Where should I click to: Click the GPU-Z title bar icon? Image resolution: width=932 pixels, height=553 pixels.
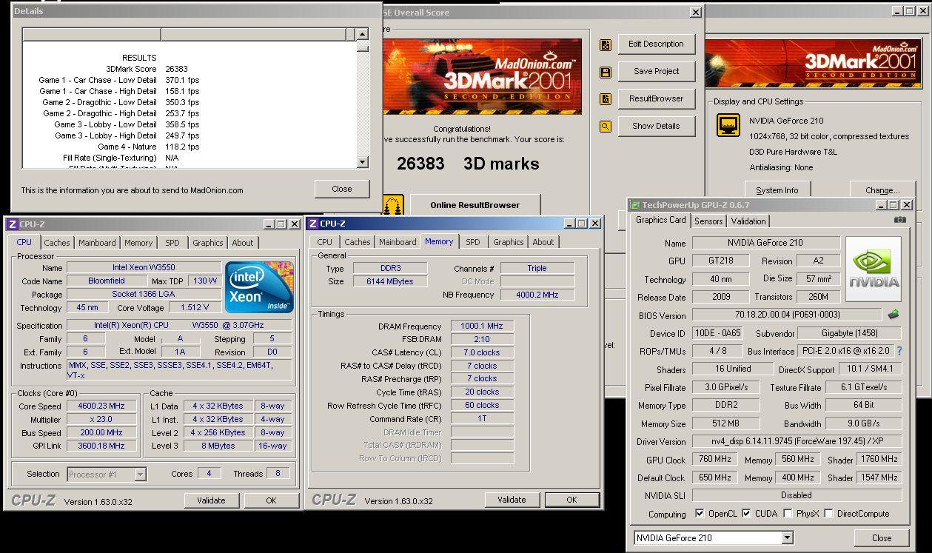(x=635, y=205)
